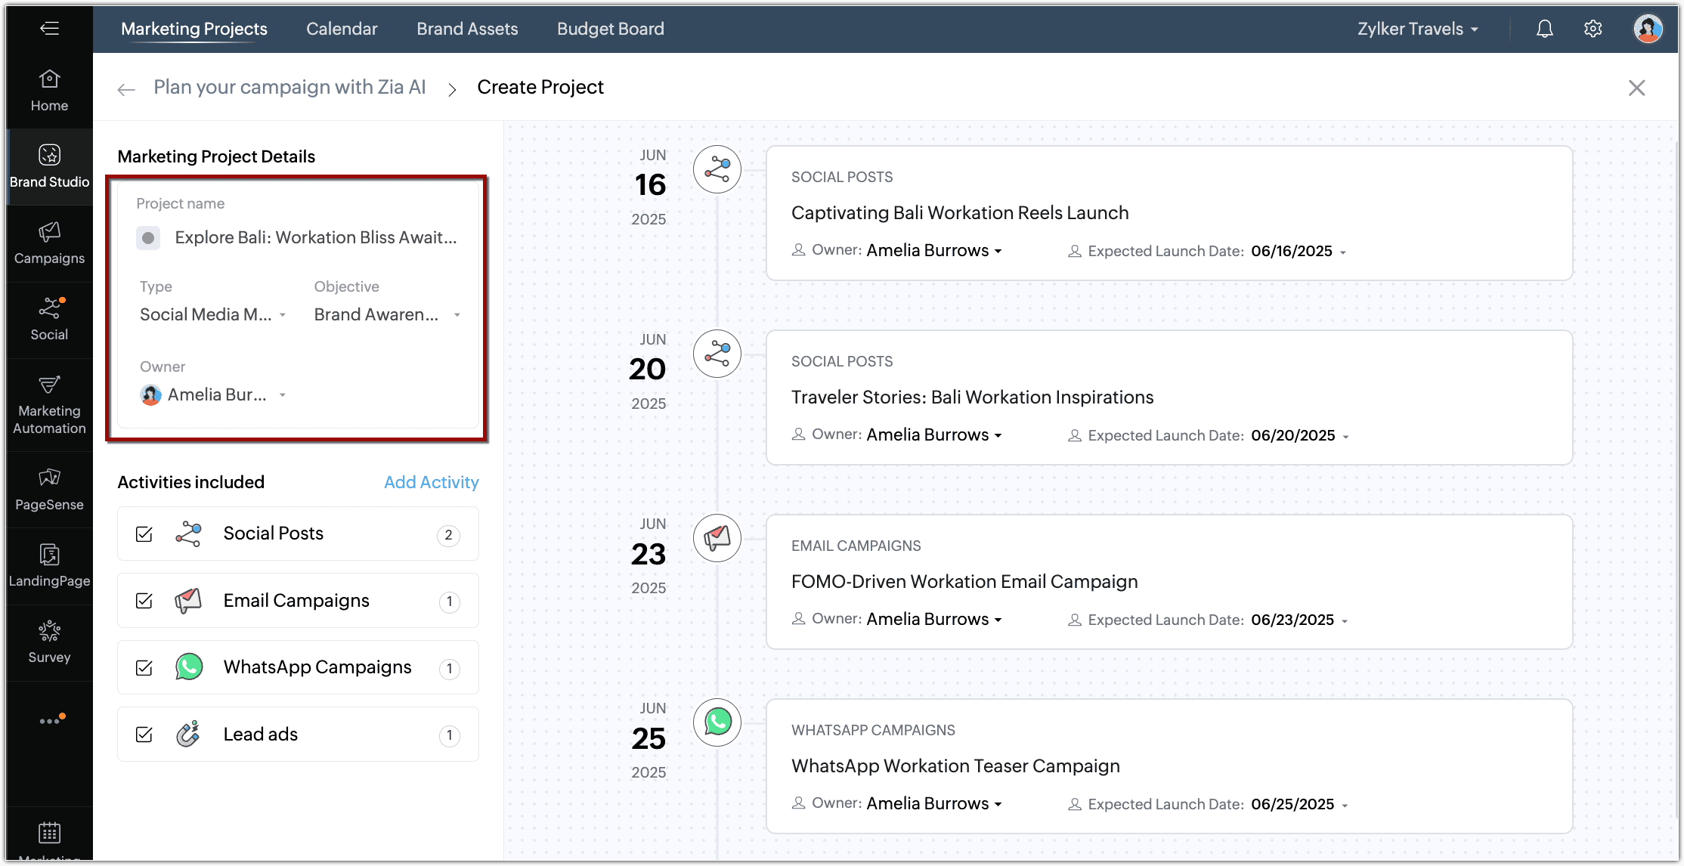Click the Add Activity link
This screenshot has height=866, width=1684.
coord(431,482)
